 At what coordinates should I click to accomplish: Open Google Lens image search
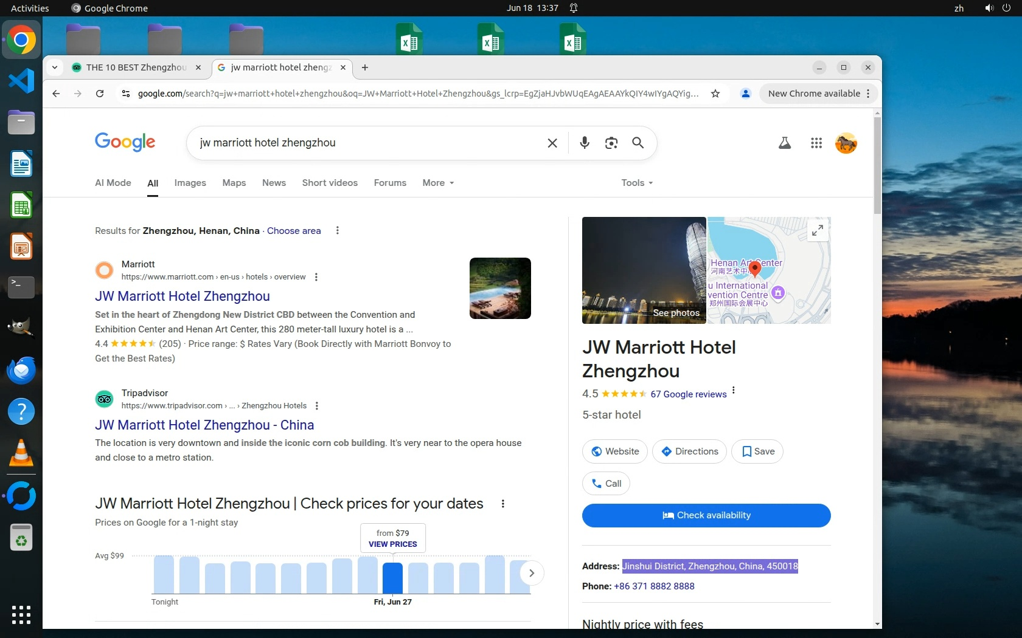point(611,143)
